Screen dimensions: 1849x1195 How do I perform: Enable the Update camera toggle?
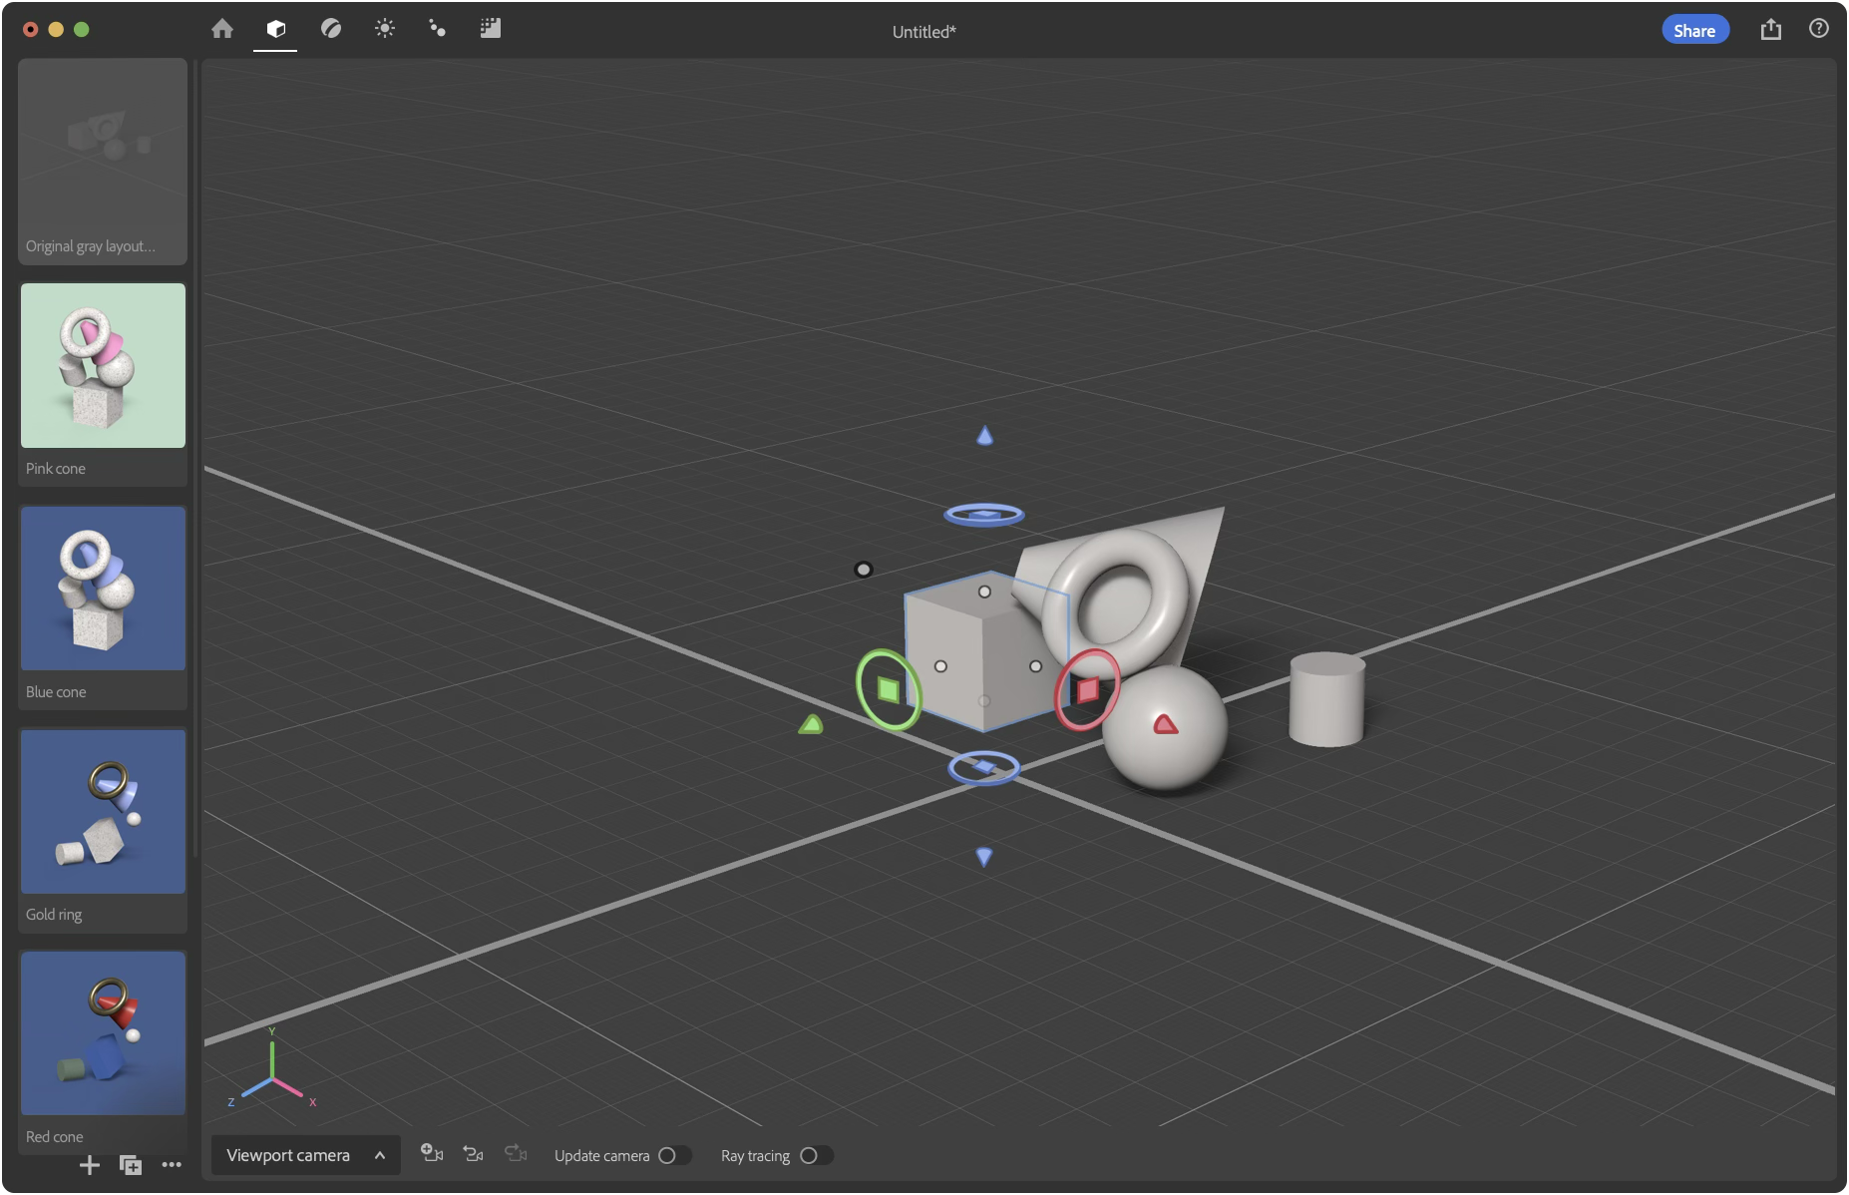pos(673,1155)
